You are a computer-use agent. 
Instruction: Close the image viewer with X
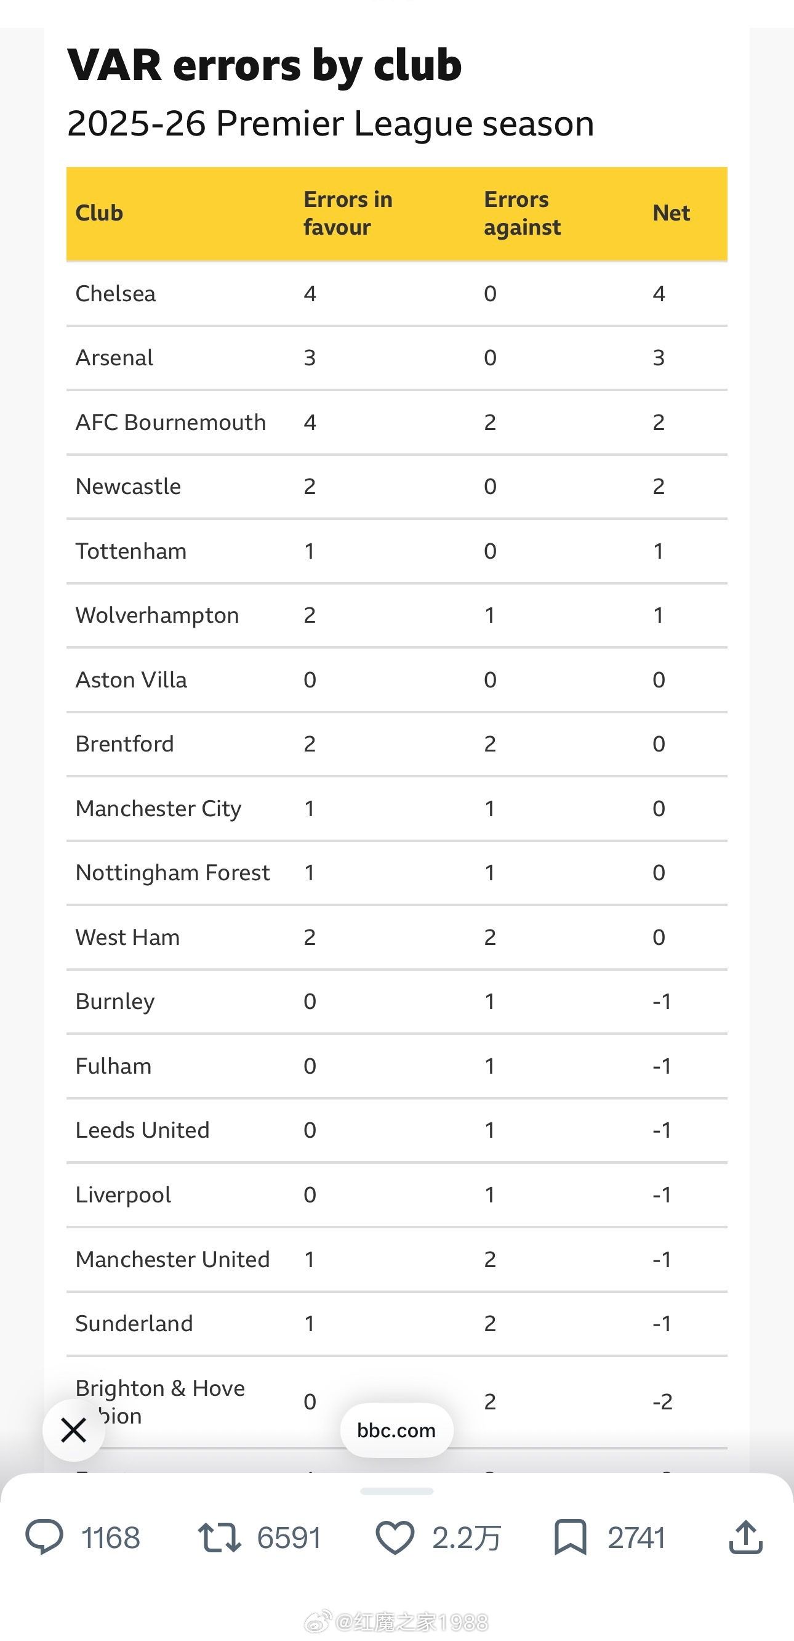(x=74, y=1430)
